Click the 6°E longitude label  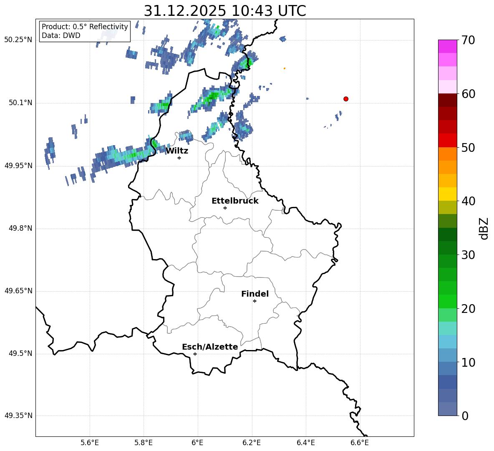pyautogui.click(x=197, y=443)
